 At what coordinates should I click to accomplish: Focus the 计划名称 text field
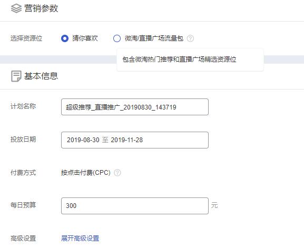pyautogui.click(x=135, y=107)
